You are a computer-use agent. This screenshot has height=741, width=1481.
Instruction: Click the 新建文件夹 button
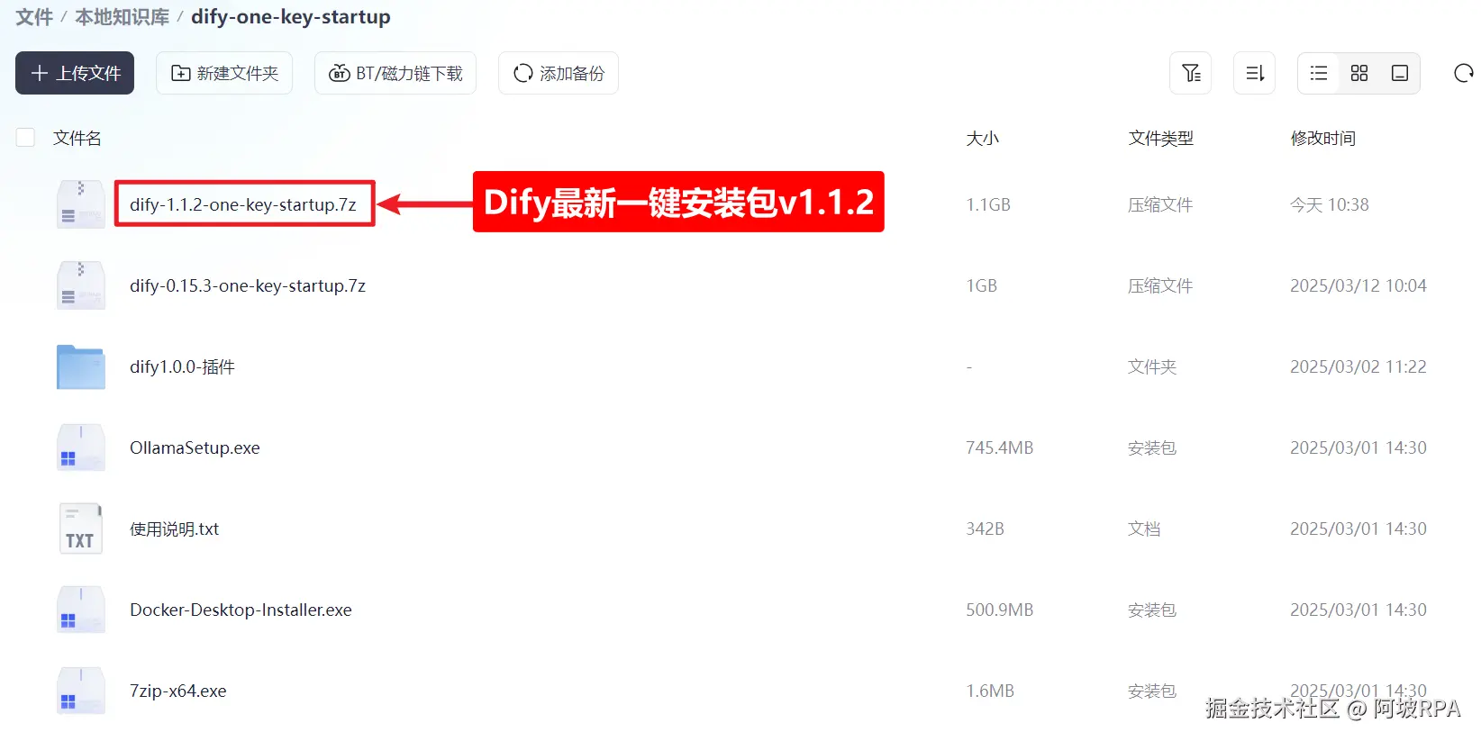(224, 73)
